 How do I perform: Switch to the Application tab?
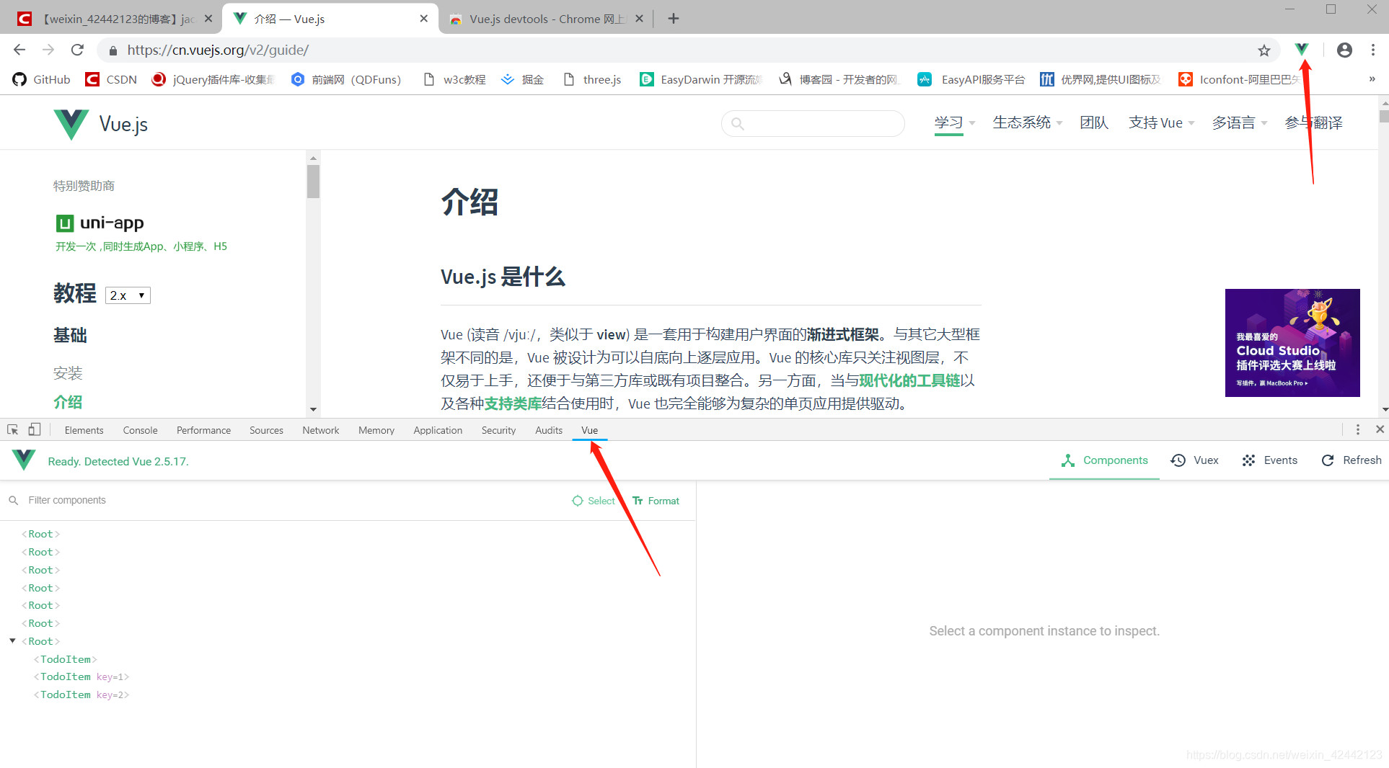(x=438, y=430)
